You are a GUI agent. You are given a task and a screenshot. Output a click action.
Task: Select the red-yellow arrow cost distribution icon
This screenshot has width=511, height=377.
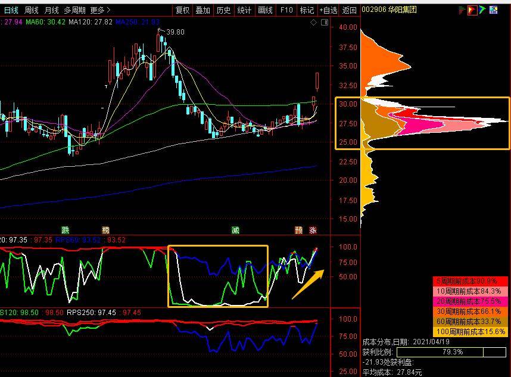472,10
